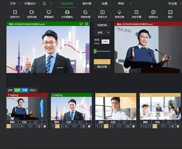
Task: Click monitor icon on source 1 beijing
Action: 39,126
